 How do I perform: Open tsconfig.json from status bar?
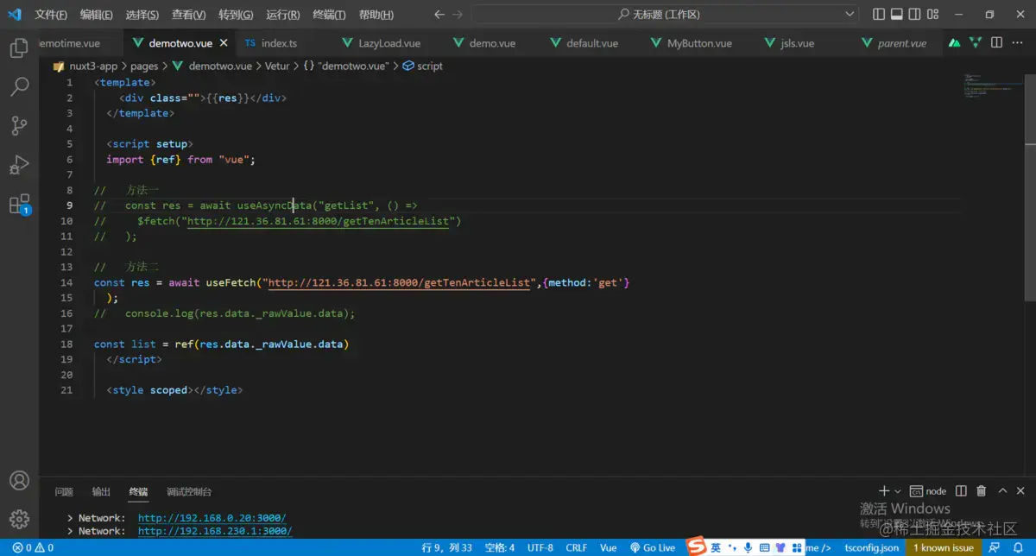pos(871,548)
